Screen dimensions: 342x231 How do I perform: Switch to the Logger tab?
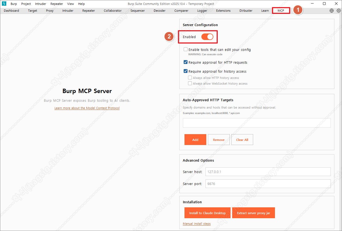click(202, 11)
